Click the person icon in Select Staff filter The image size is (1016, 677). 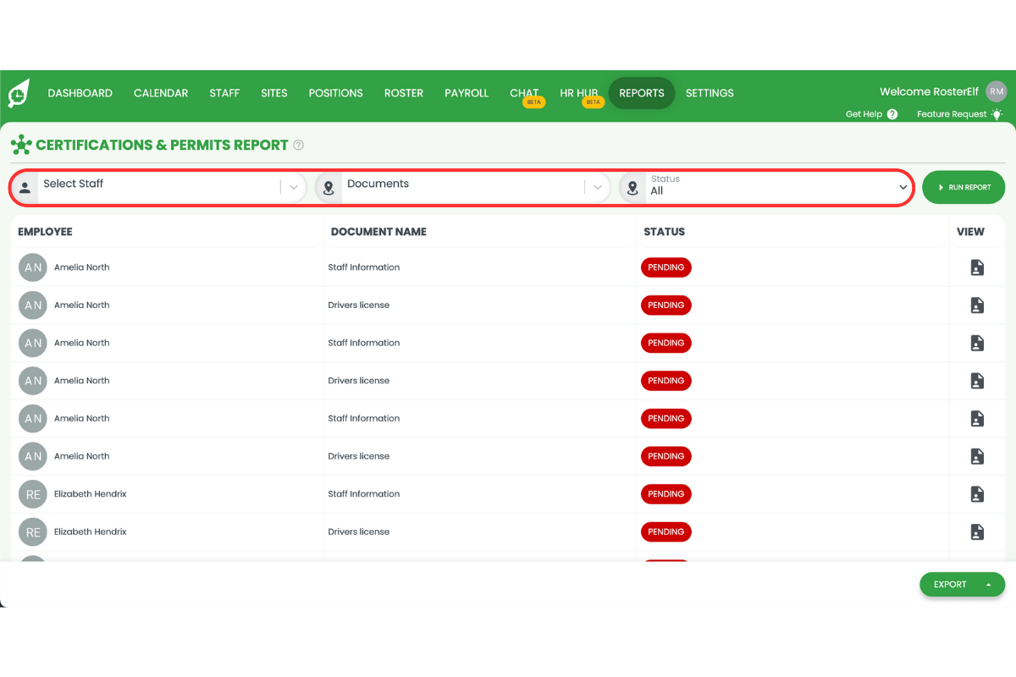25,187
